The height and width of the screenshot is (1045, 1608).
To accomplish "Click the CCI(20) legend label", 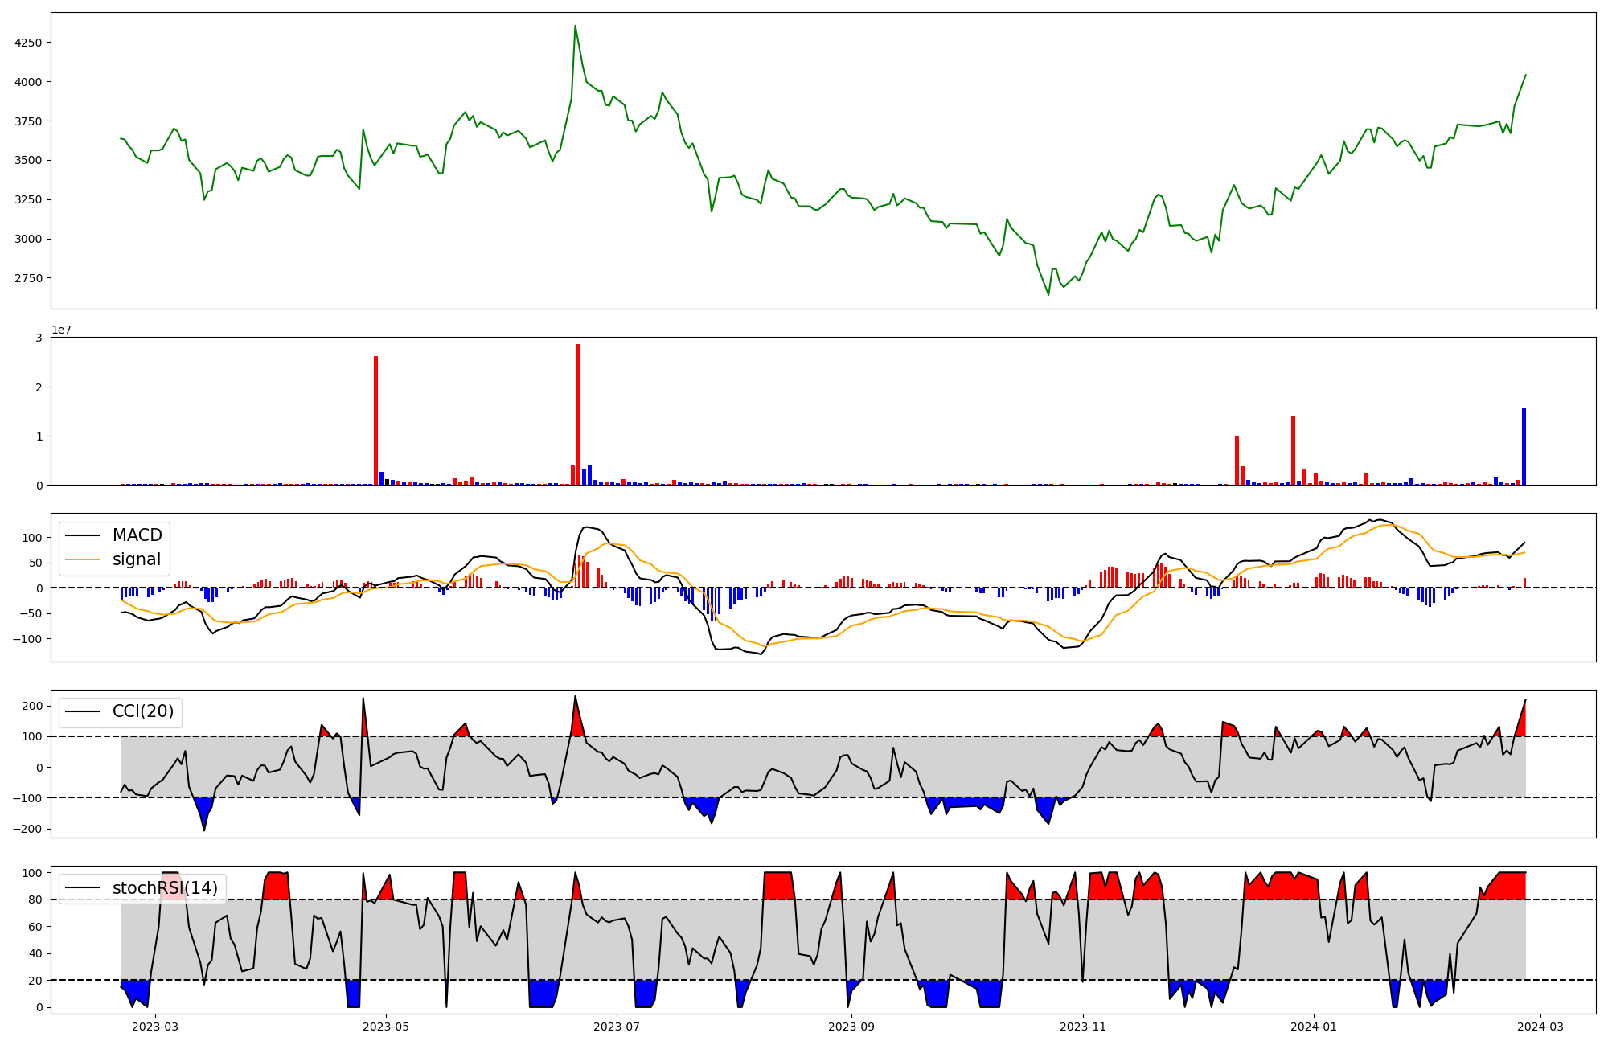I will (x=143, y=712).
